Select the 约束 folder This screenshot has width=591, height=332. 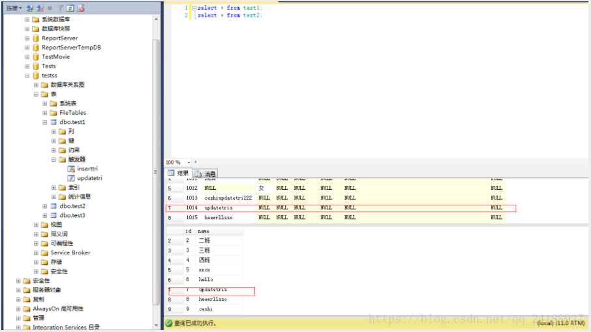click(x=74, y=150)
